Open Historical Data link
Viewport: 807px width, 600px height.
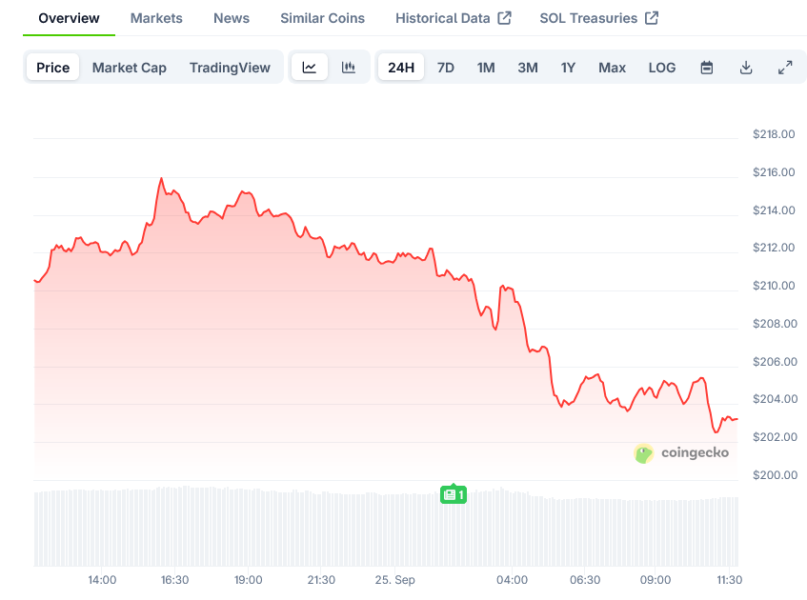(x=443, y=18)
